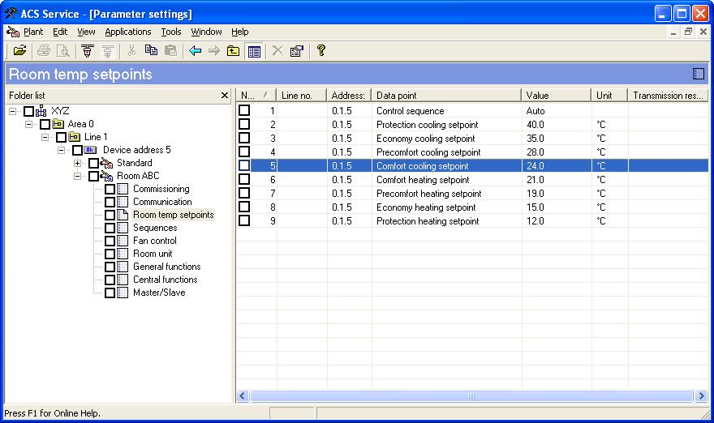Collapse the Device address 5 node
The image size is (714, 423).
61,150
